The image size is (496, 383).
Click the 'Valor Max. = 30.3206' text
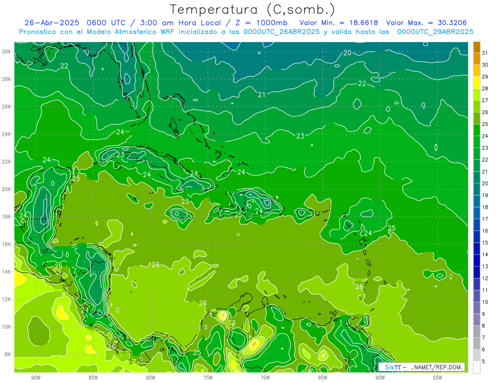tap(426, 23)
